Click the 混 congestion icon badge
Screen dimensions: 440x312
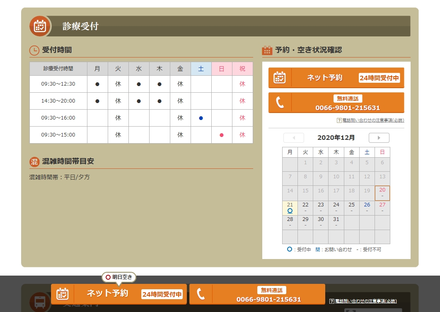click(x=34, y=161)
